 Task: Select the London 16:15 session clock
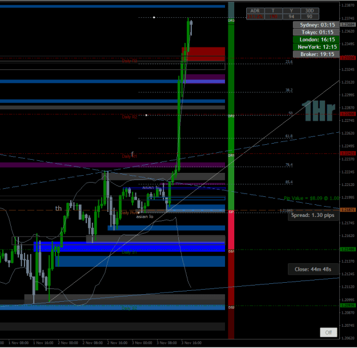316,39
